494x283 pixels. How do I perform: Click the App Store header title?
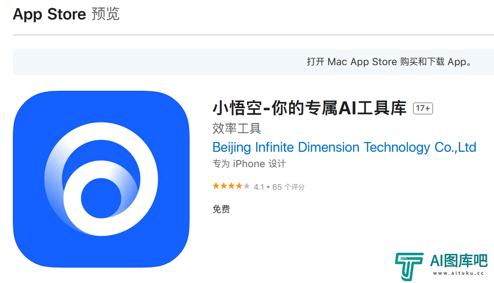[x=50, y=14]
